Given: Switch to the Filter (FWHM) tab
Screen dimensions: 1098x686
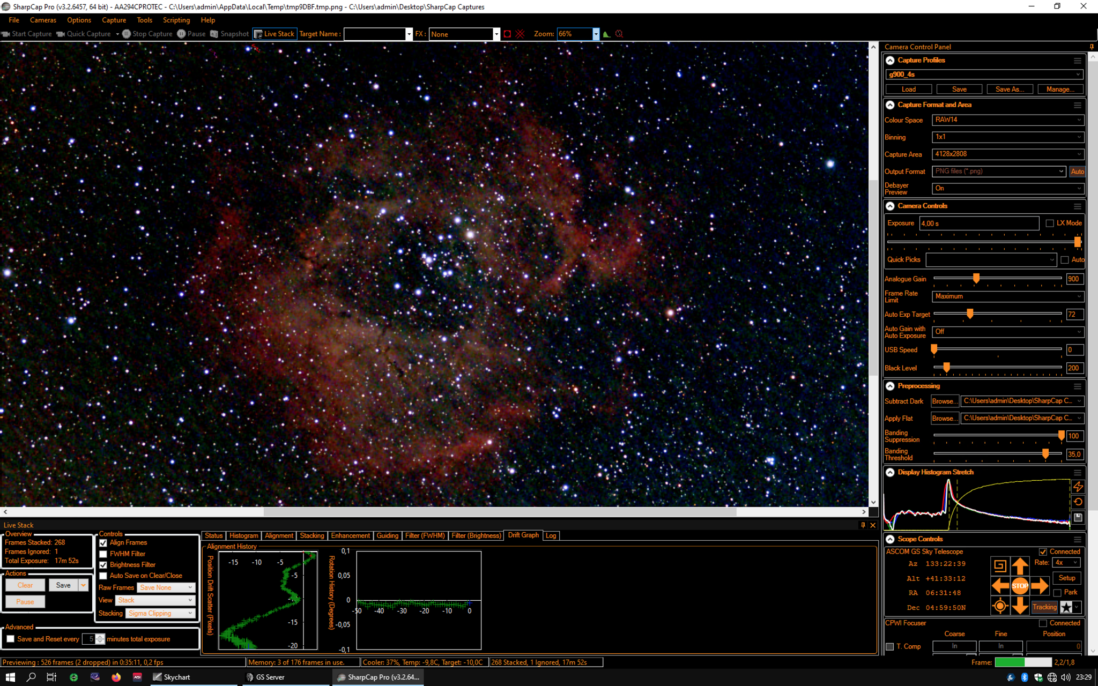Looking at the screenshot, I should coord(425,535).
